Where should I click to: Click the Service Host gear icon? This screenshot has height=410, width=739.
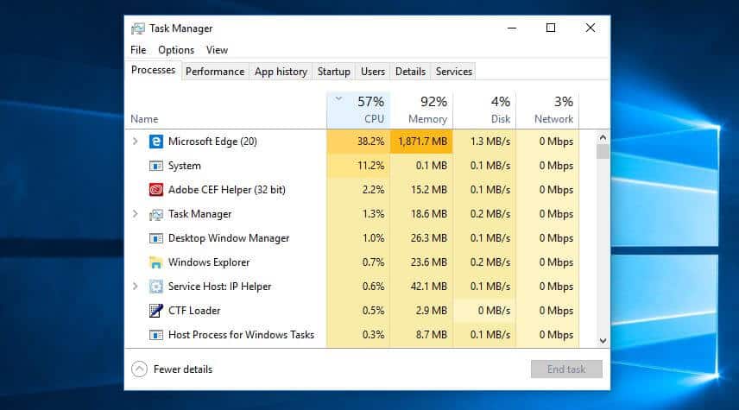tap(156, 287)
